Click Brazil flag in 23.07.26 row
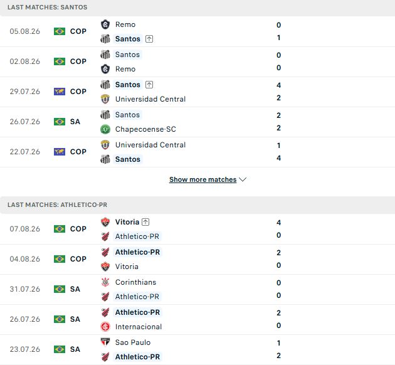Image resolution: width=395 pixels, height=365 pixels. click(60, 349)
